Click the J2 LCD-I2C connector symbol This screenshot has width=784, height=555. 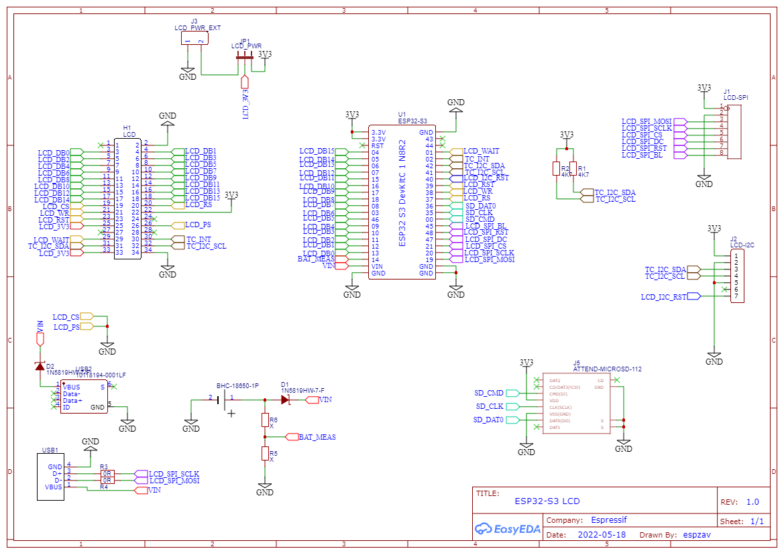click(737, 275)
